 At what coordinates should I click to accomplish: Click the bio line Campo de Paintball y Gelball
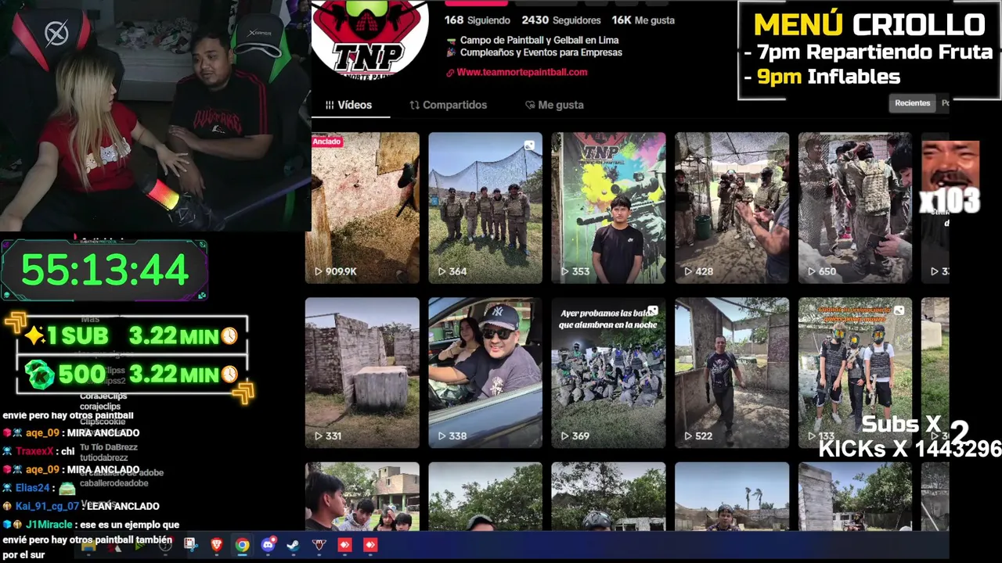(539, 40)
